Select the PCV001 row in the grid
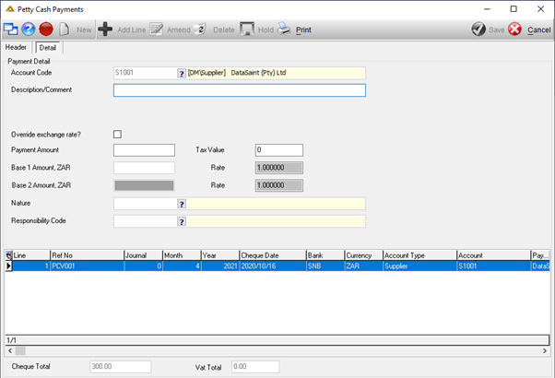Screen dimensions: 555x378 tap(277, 266)
